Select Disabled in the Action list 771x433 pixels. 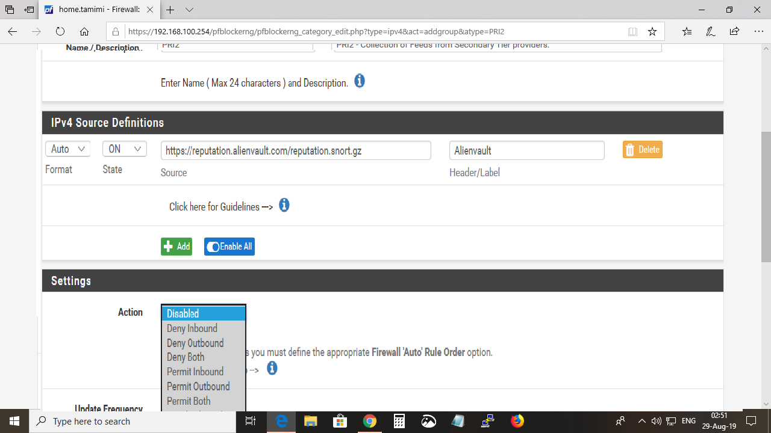tap(204, 313)
